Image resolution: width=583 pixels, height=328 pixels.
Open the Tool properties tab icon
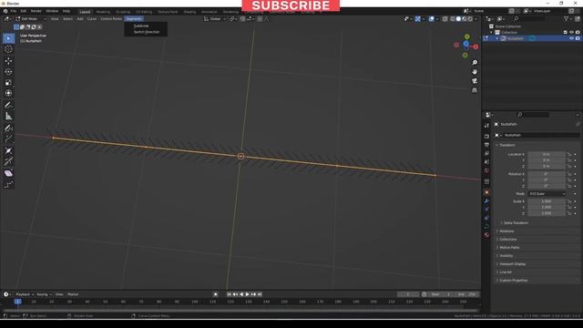click(x=486, y=126)
